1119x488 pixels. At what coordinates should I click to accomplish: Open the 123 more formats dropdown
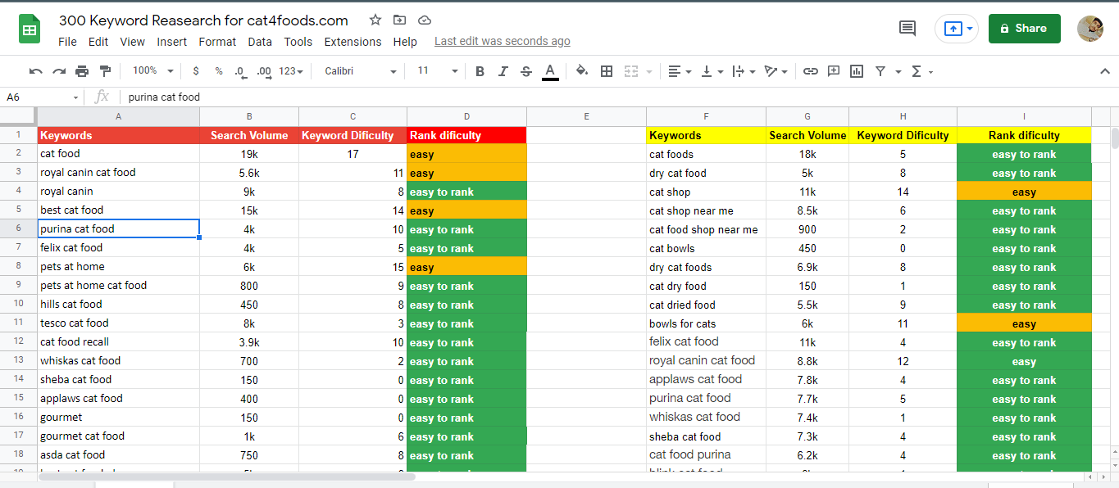coord(291,71)
